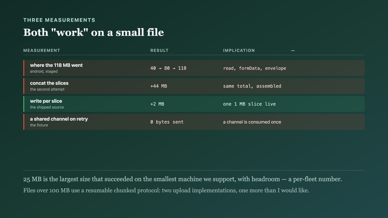Click 'read, formData, envelope' implication
Screen dimensions: 388x218
(x=254, y=68)
